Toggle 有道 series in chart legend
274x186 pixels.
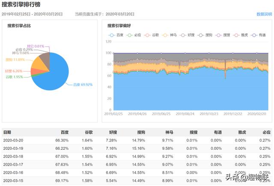(258, 35)
